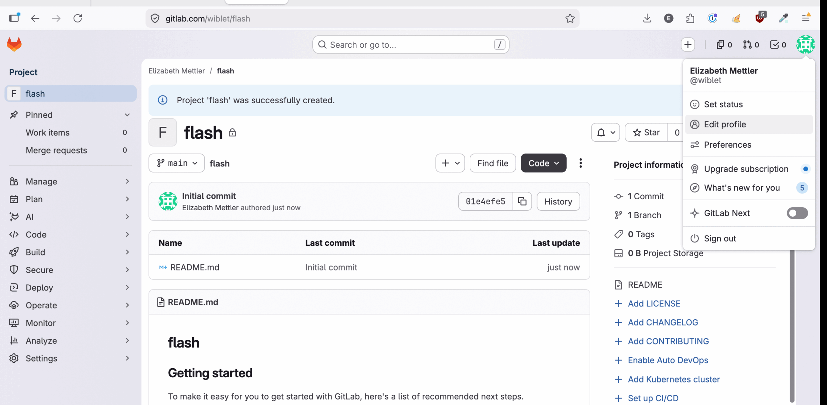Open the Code clone dropdown
827x405 pixels.
point(543,163)
